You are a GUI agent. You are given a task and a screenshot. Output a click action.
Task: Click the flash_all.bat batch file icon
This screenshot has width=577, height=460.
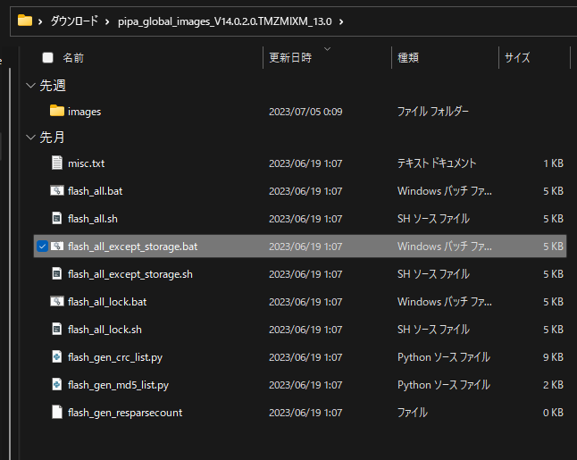pos(57,190)
